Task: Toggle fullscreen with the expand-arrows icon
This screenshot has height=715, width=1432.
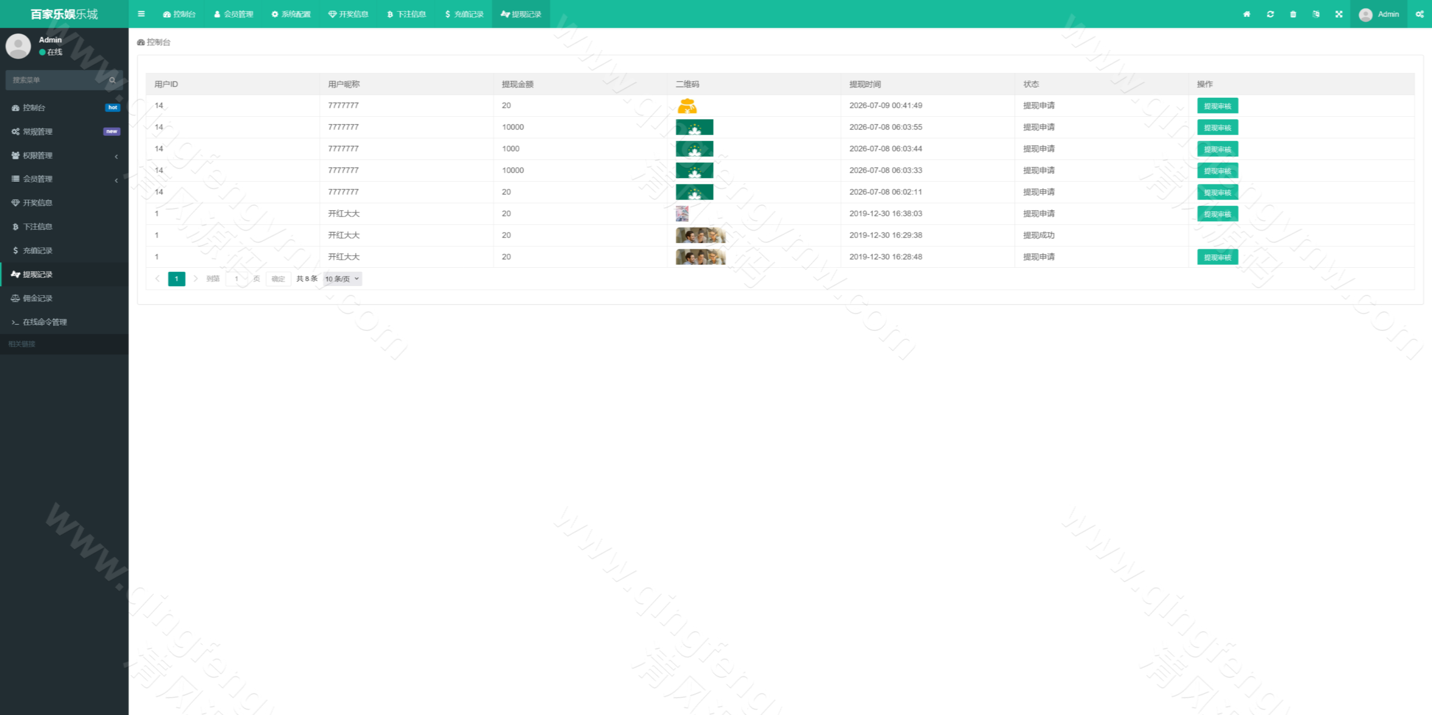Action: click(x=1339, y=14)
